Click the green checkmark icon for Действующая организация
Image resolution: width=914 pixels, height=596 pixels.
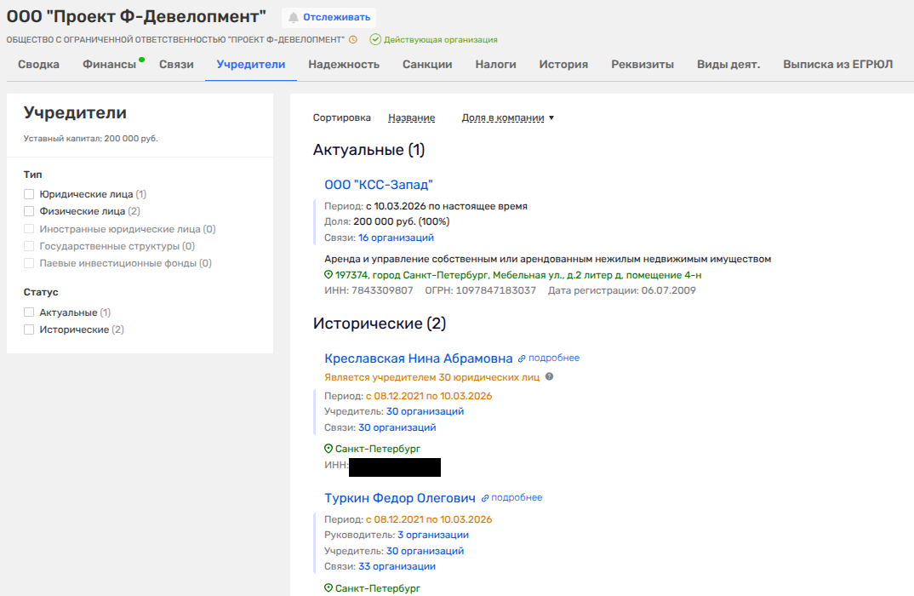click(375, 40)
